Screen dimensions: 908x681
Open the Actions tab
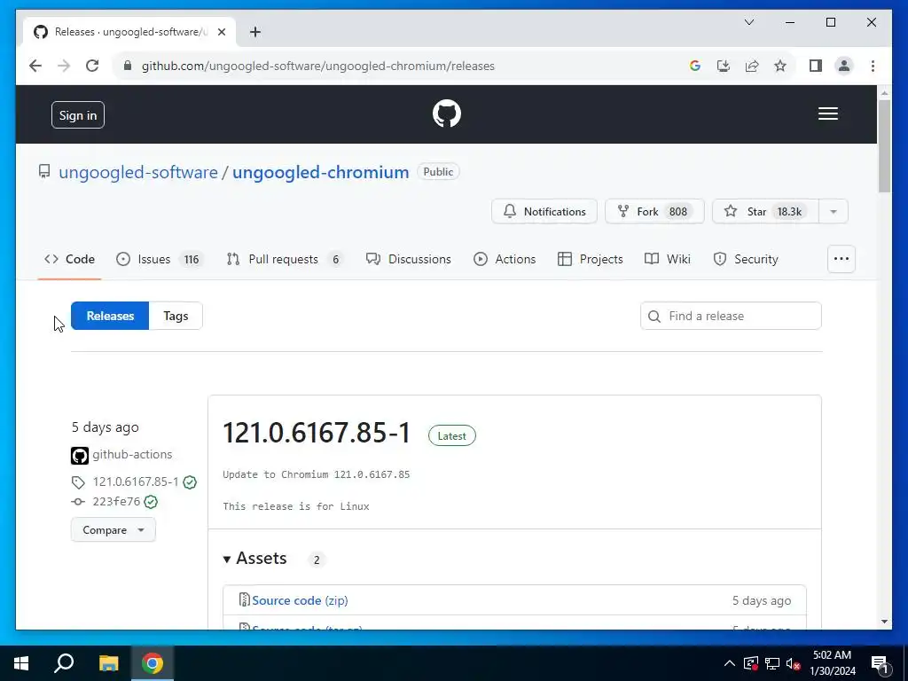pos(505,259)
